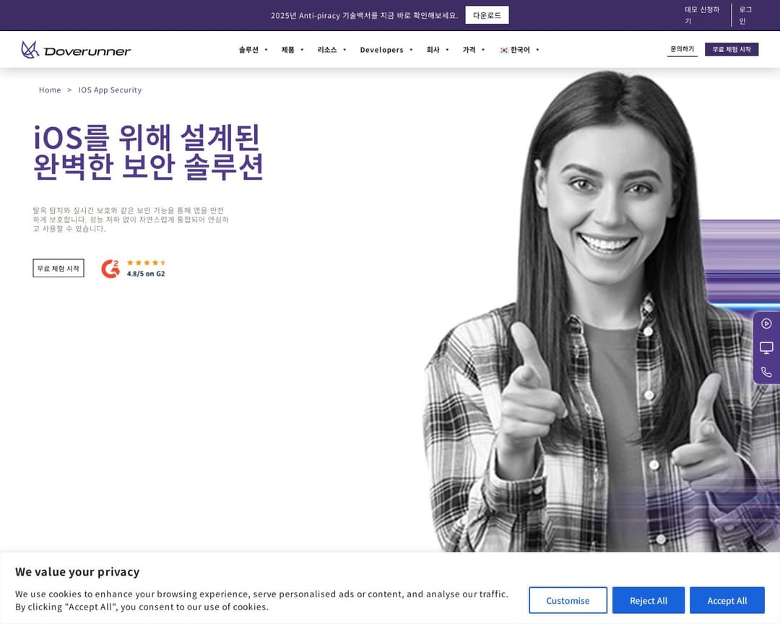Click Customise cookie settings button
The height and width of the screenshot is (624, 780).
(x=568, y=600)
